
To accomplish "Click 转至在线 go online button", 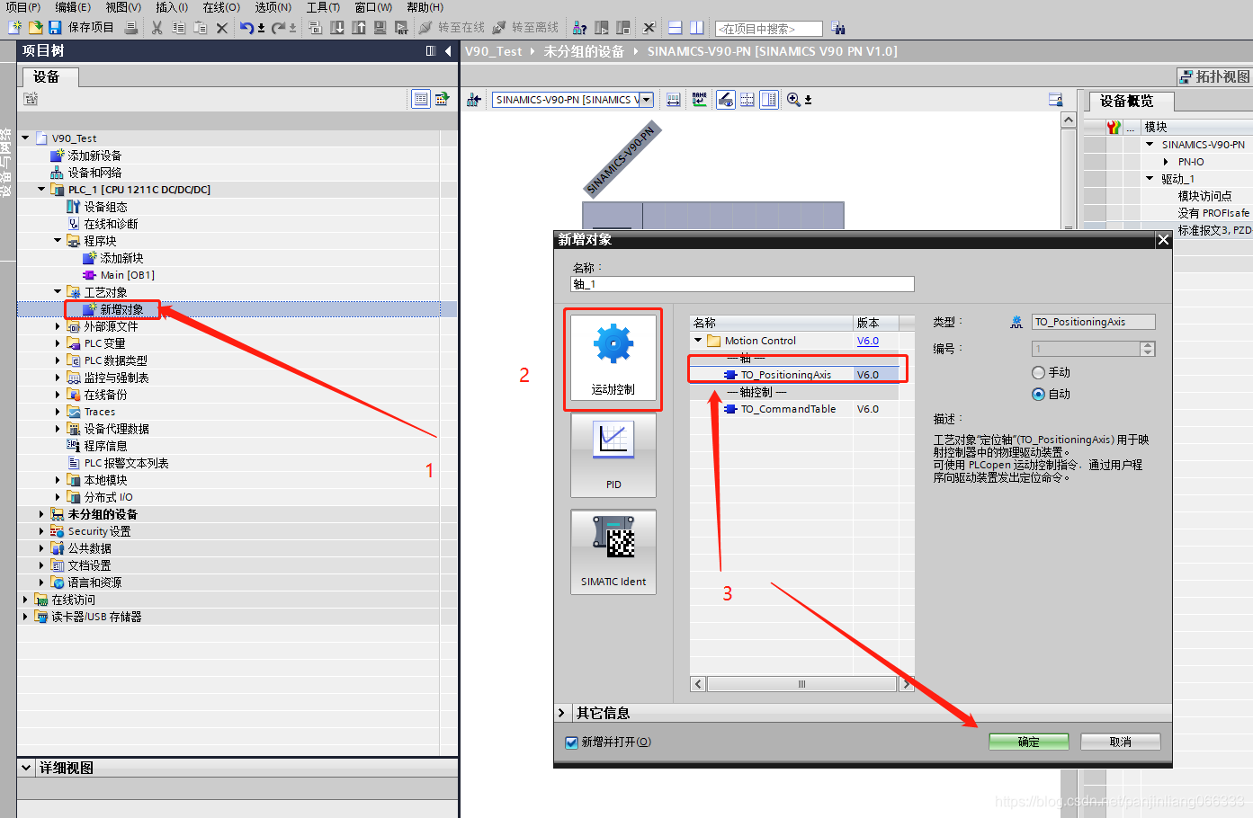I will pyautogui.click(x=452, y=27).
